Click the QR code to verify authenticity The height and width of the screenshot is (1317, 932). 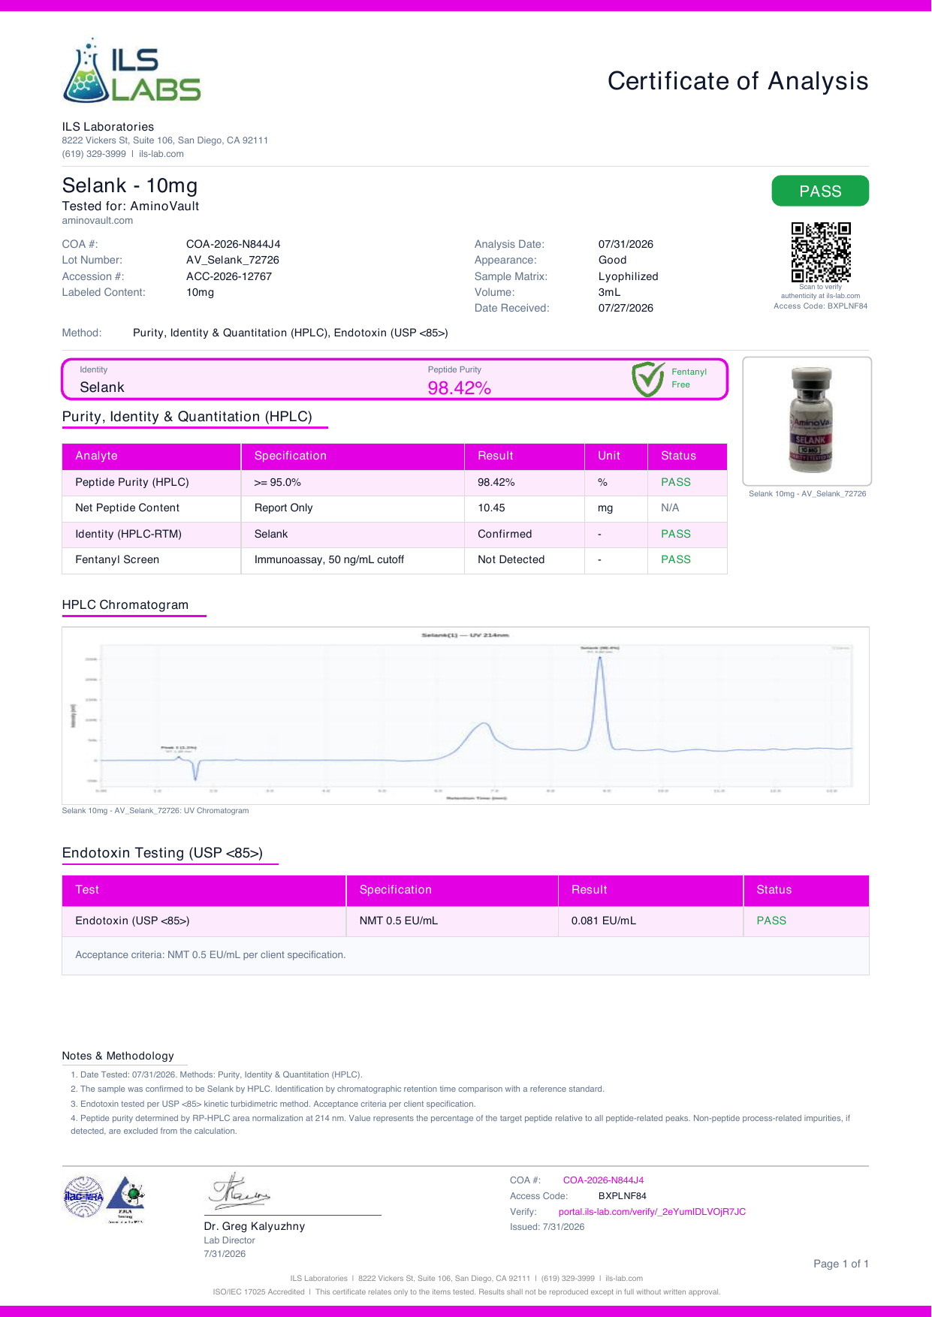point(821,252)
